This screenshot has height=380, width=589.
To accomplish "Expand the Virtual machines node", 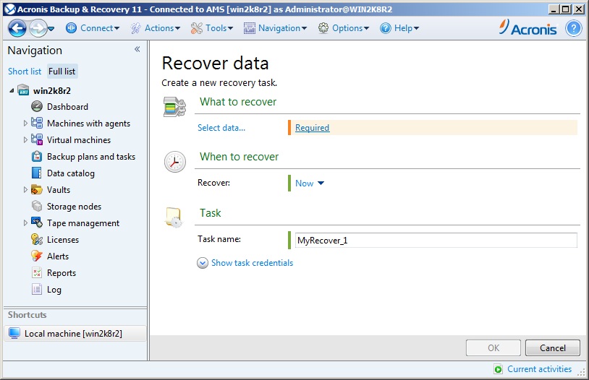I will [25, 139].
